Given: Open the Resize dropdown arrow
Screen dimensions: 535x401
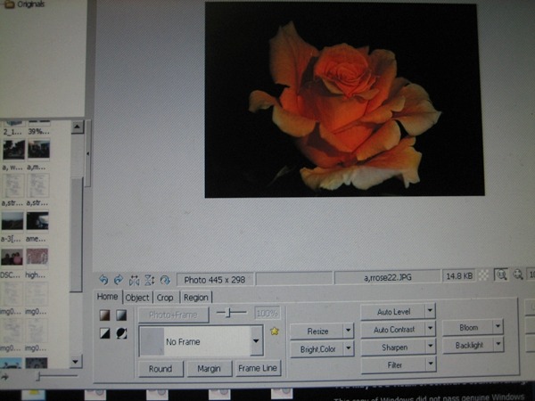Looking at the screenshot, I should click(349, 331).
